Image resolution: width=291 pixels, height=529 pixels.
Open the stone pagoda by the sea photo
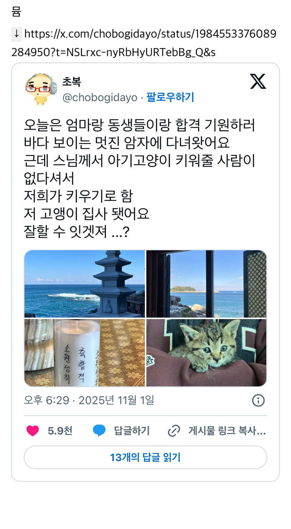84,284
